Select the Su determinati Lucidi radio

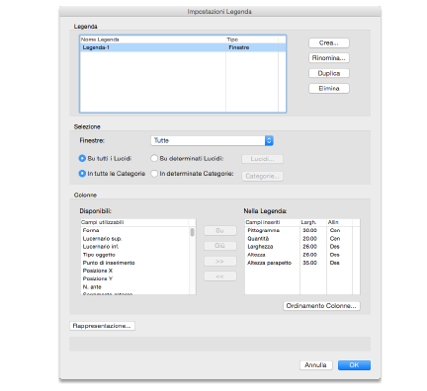pyautogui.click(x=154, y=158)
